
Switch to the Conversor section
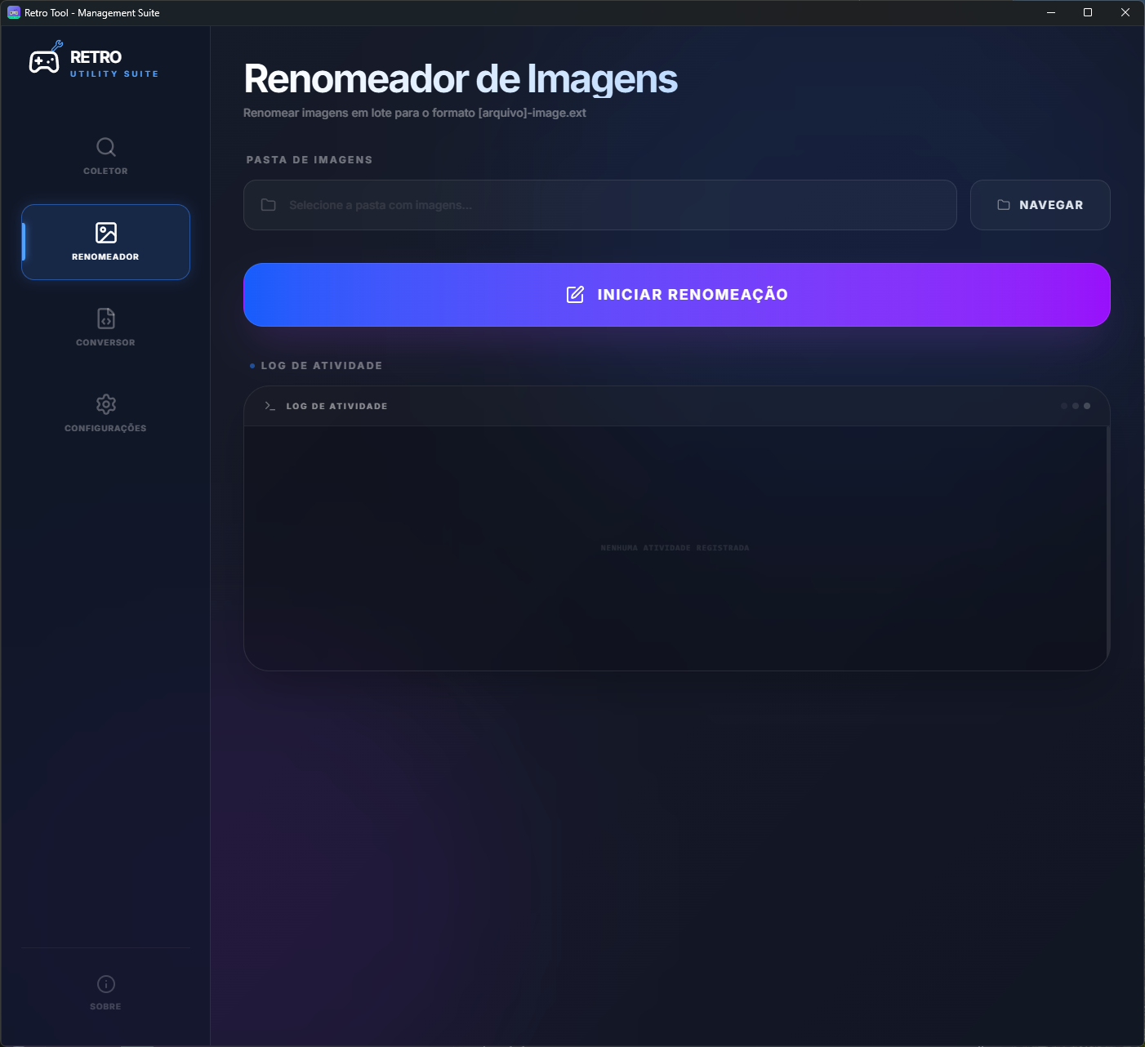[105, 327]
